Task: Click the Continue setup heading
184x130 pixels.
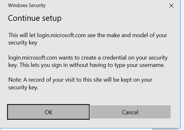Action: tap(34, 18)
